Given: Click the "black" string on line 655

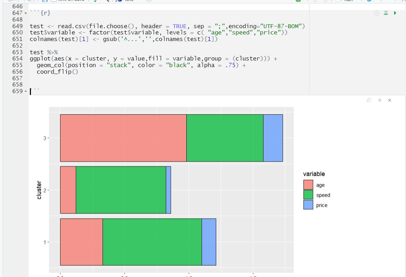Looking at the screenshot, I should [x=178, y=65].
